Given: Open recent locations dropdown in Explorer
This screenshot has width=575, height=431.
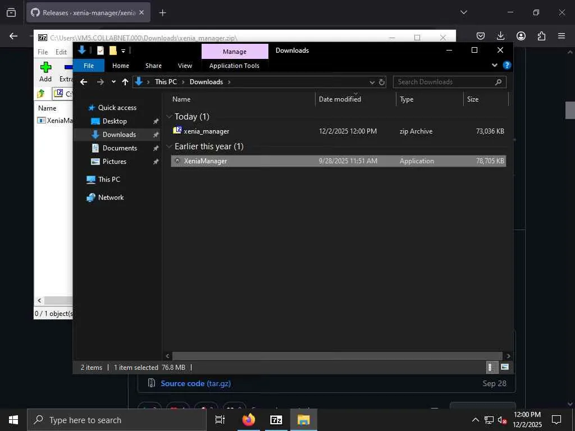Looking at the screenshot, I should pyautogui.click(x=113, y=82).
